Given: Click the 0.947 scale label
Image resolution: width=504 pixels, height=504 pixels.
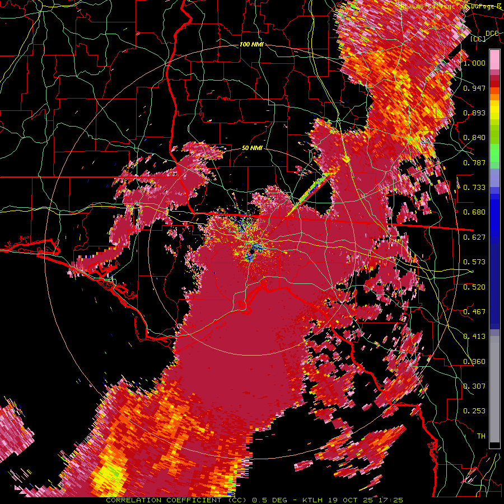Looking at the screenshot, I should 474,88.
